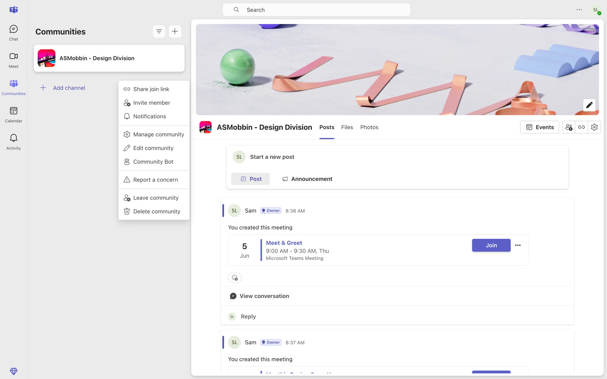
Task: Open the Meet video icon
Action: coord(13,60)
